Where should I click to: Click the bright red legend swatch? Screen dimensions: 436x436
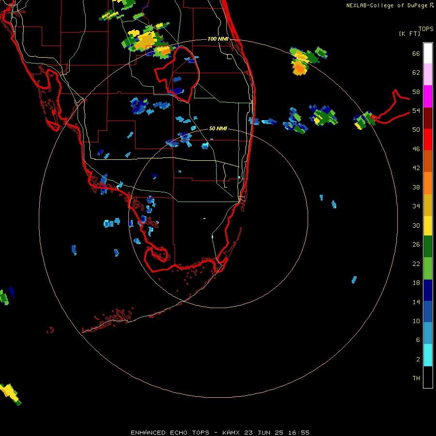[x=428, y=140]
